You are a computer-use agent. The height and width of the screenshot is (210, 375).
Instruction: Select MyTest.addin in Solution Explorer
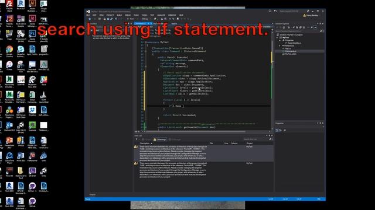[x=291, y=54]
